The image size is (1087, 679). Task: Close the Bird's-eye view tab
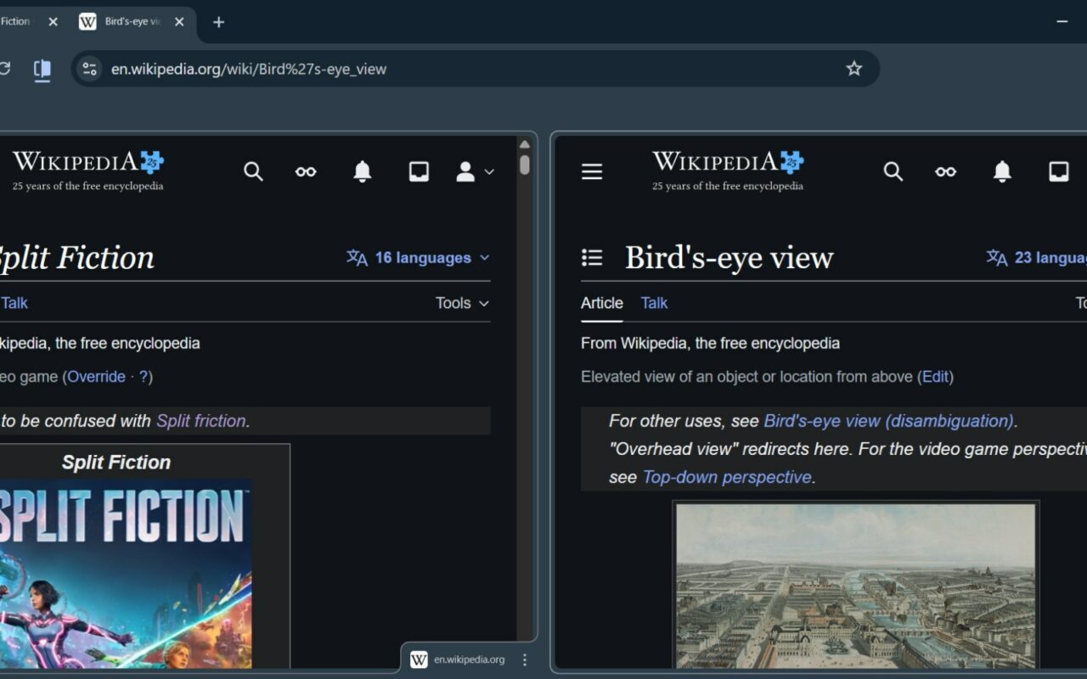(179, 22)
